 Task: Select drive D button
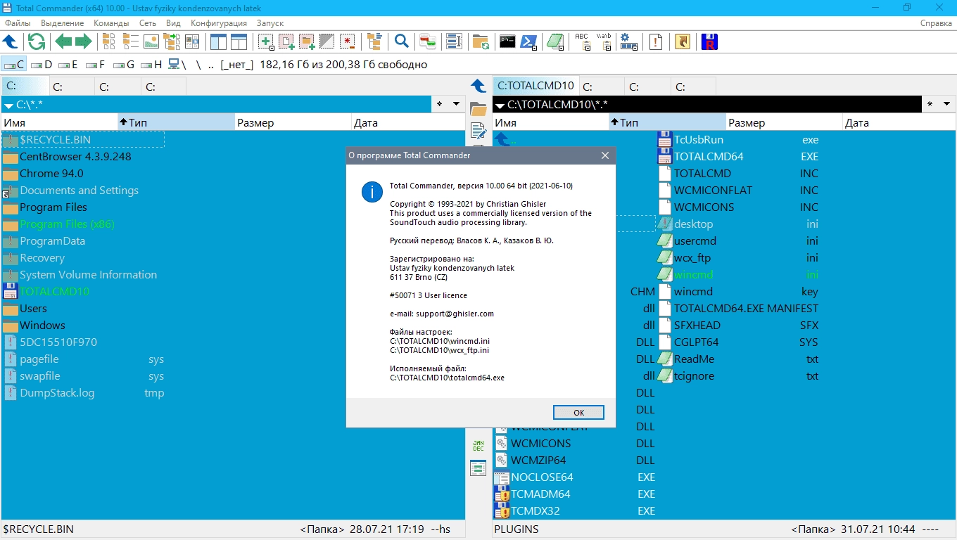click(x=42, y=65)
